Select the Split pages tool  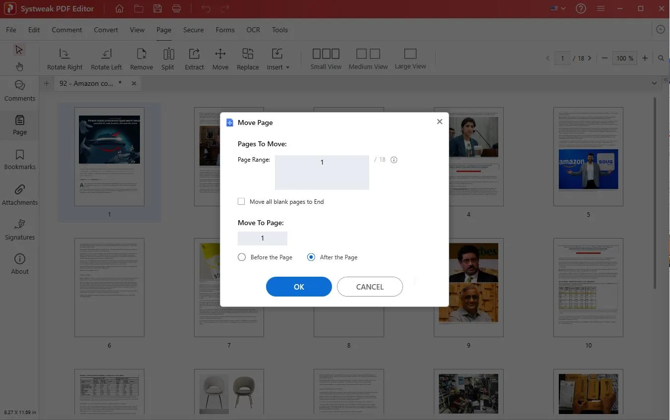pos(168,54)
